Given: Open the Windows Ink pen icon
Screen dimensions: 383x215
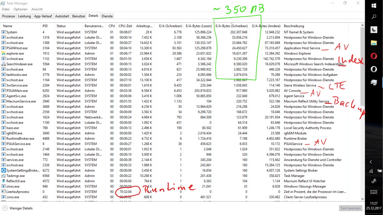Looking at the screenshot, I should 374,181.
